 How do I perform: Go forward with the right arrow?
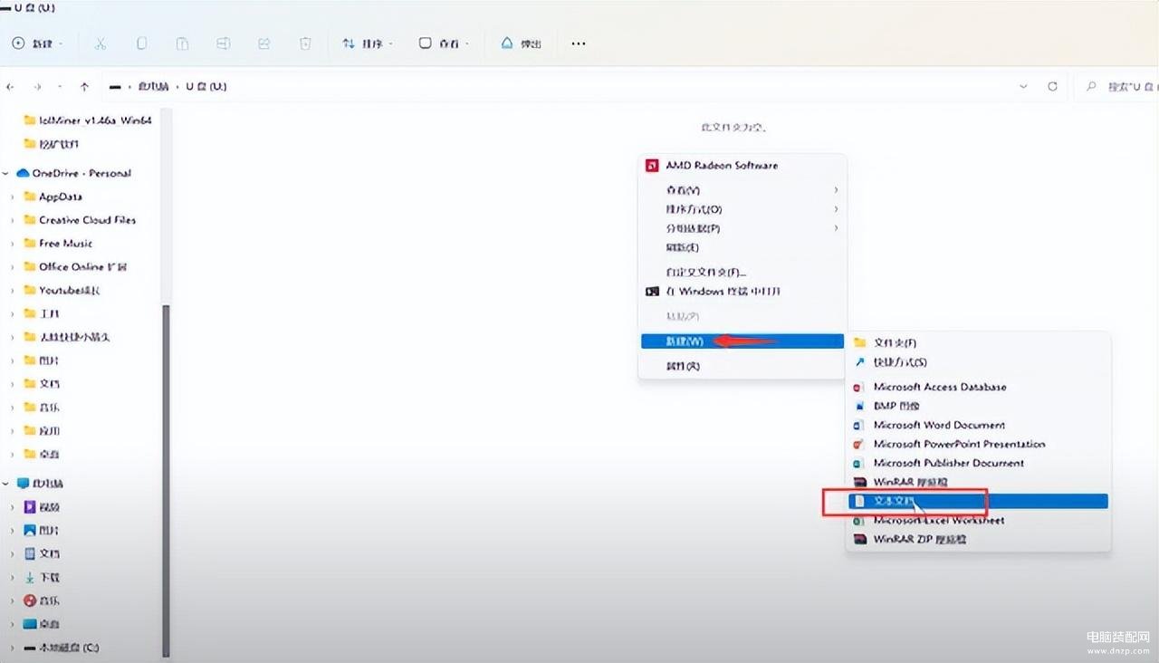click(37, 87)
